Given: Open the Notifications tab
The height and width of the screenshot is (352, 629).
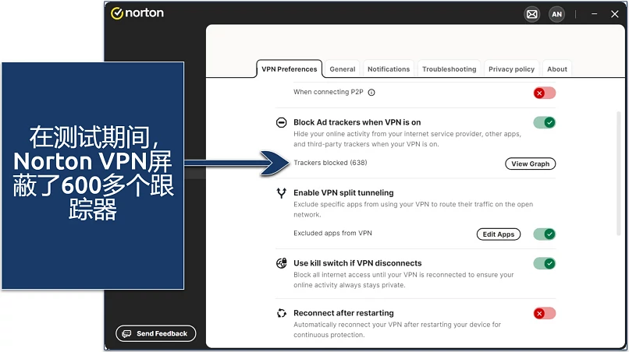Looking at the screenshot, I should 389,69.
